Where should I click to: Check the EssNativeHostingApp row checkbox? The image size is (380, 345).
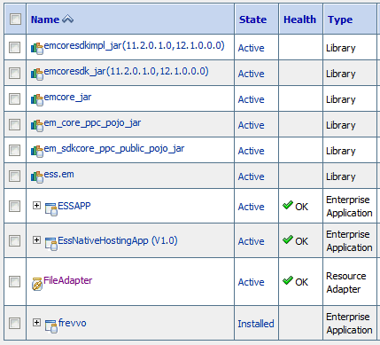tap(15, 240)
